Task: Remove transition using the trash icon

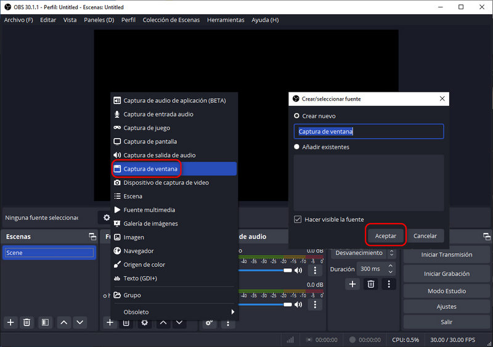Action: tap(371, 284)
